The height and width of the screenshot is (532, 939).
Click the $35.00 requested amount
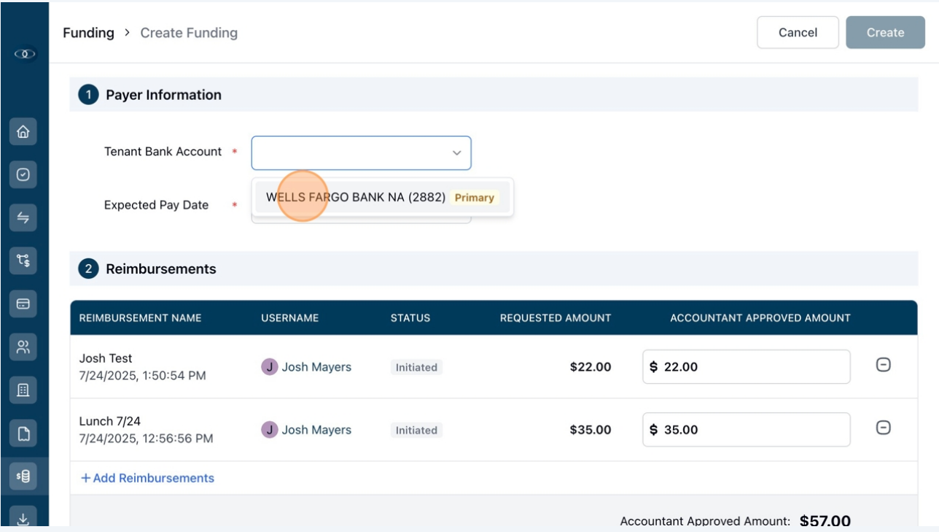[x=591, y=430]
